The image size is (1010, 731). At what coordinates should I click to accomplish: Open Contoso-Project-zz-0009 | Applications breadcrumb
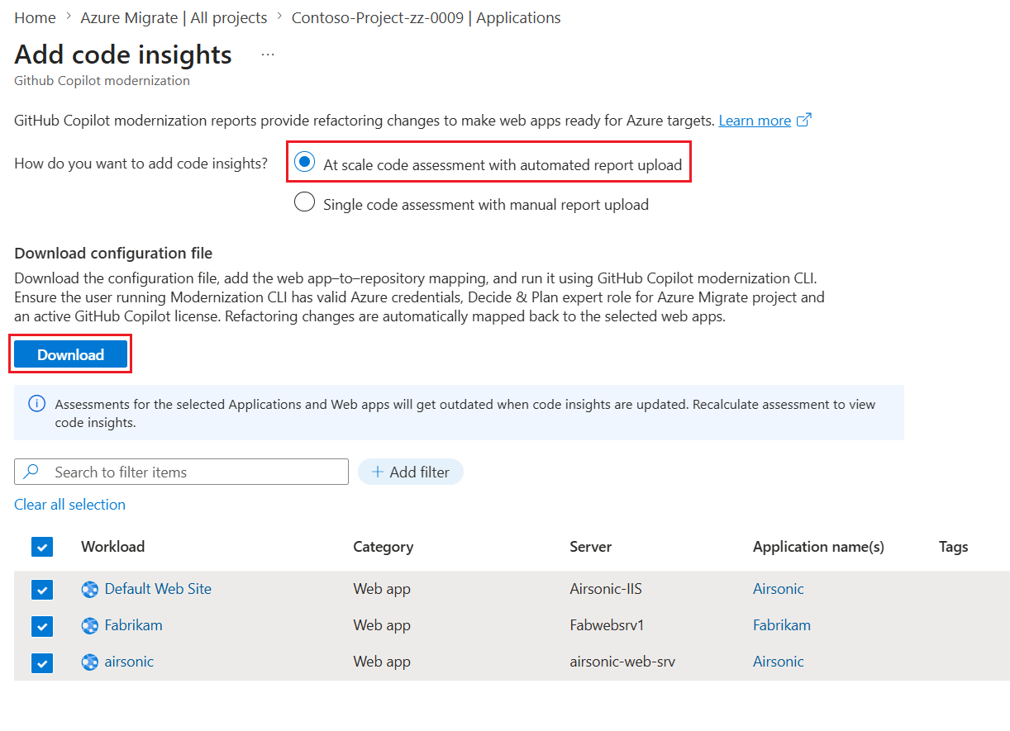coord(426,17)
